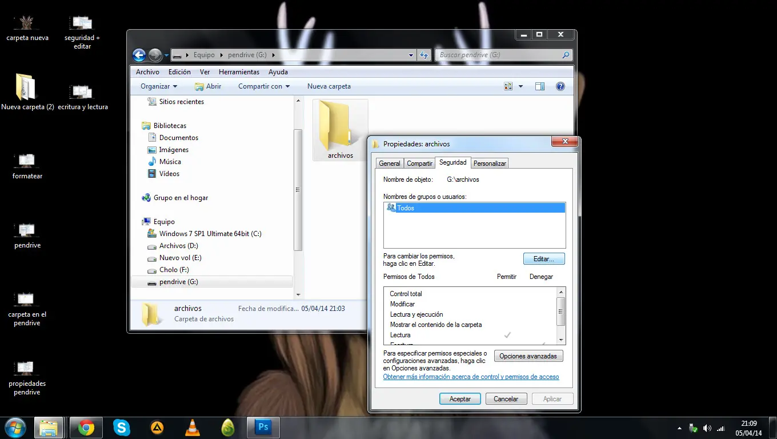Select the 'archivos' folder thumbnail
777x439 pixels.
point(341,130)
